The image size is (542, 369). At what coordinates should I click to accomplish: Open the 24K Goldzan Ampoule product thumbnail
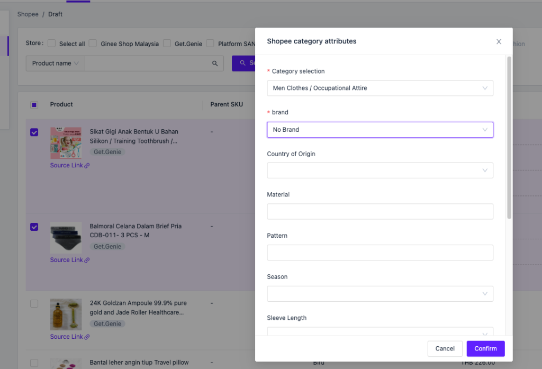(x=66, y=314)
